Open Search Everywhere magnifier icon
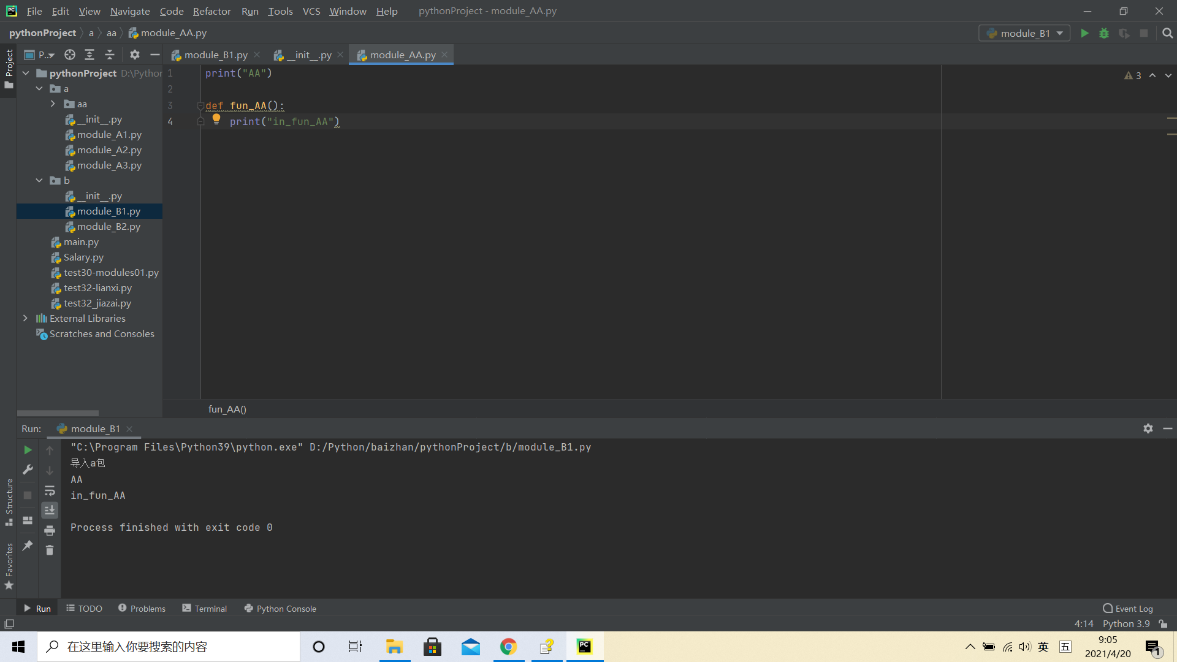The width and height of the screenshot is (1177, 662). pyautogui.click(x=1167, y=33)
